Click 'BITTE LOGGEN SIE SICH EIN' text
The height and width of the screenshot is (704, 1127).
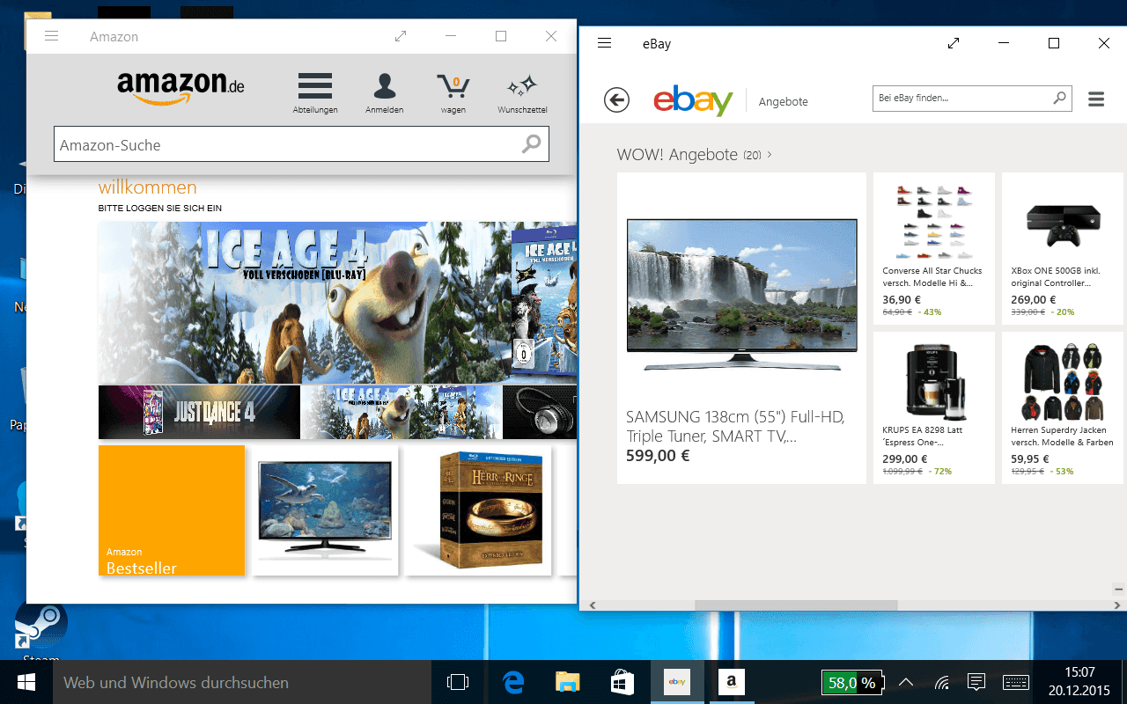[x=160, y=209]
